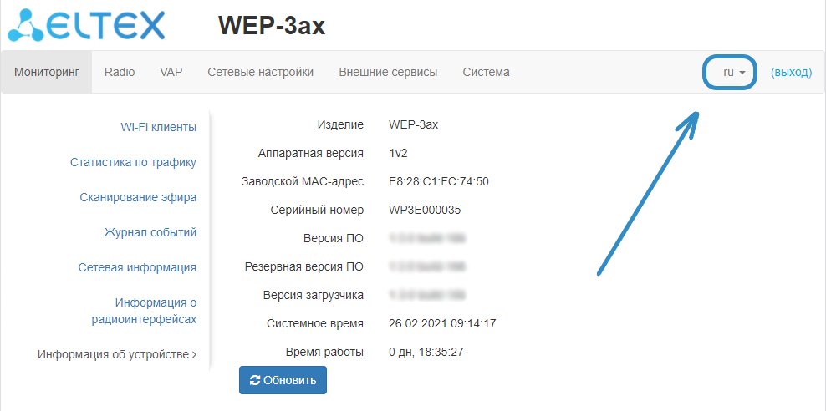This screenshot has height=411, width=826.
Task: Expand Информация об устройстве chevron
Action: pyautogui.click(x=194, y=354)
